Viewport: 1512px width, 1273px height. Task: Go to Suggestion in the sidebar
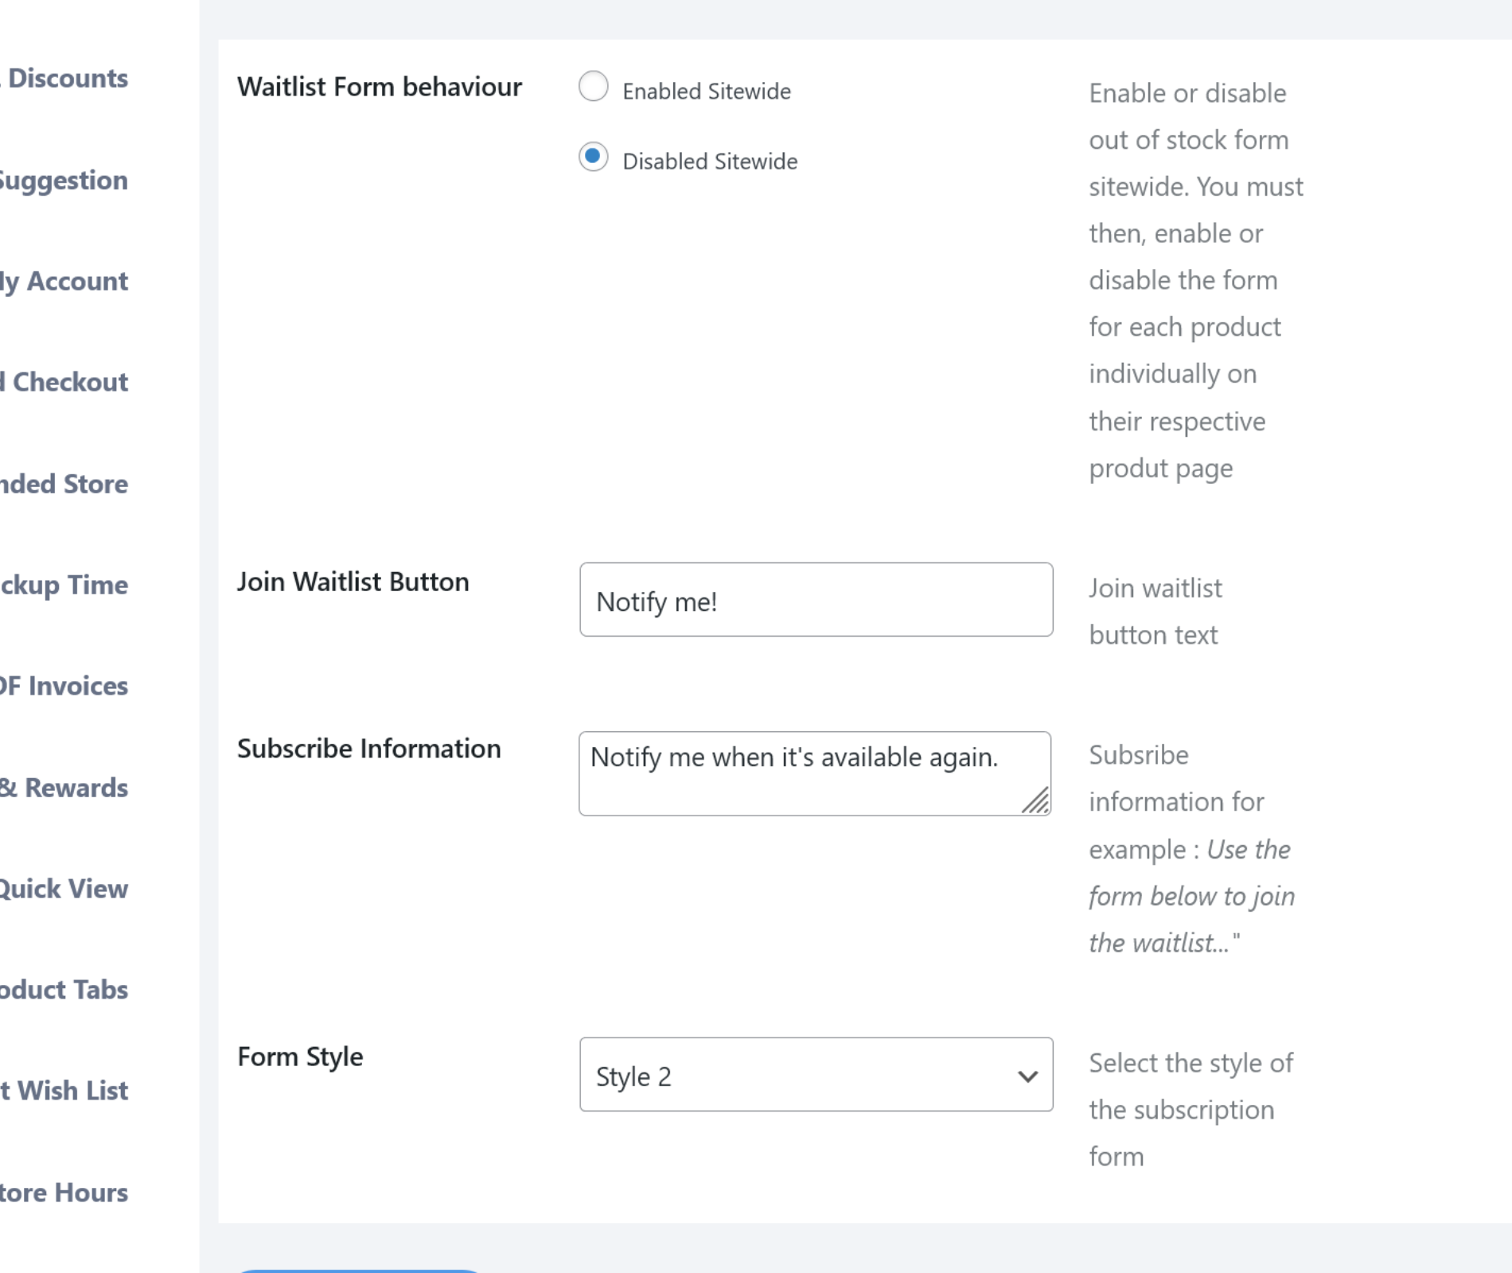[x=64, y=181]
